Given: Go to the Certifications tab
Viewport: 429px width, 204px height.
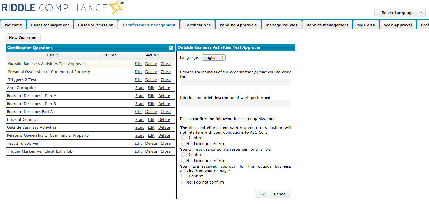Looking at the screenshot, I should pos(197,25).
